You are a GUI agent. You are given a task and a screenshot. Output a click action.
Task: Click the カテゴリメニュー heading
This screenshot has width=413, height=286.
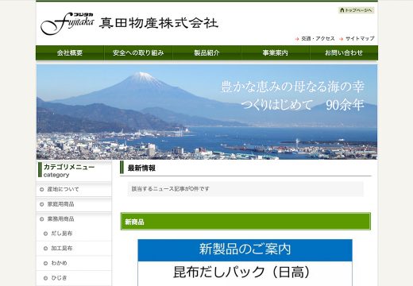point(69,167)
